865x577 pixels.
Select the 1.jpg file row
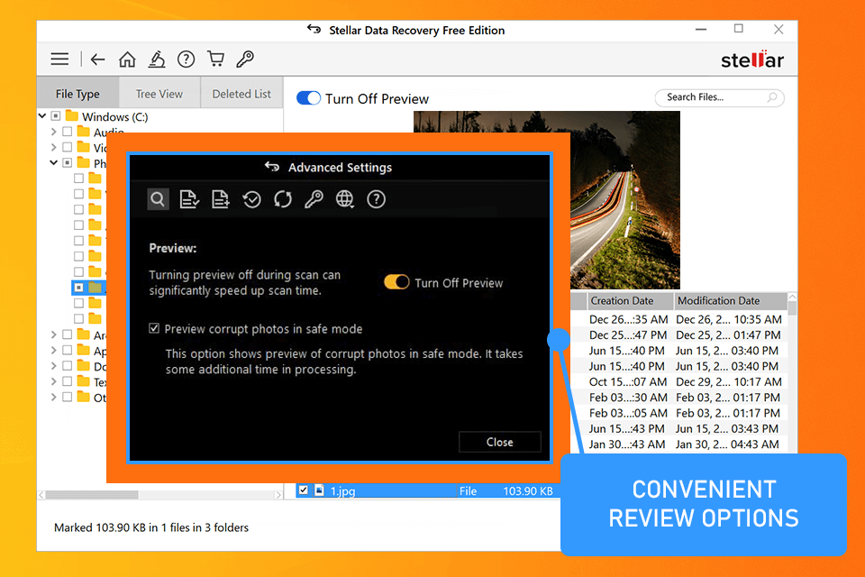[428, 490]
